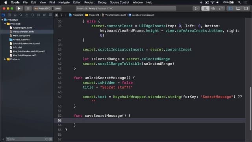Filter to source-controlled files
252x142 pixels.
50,139
